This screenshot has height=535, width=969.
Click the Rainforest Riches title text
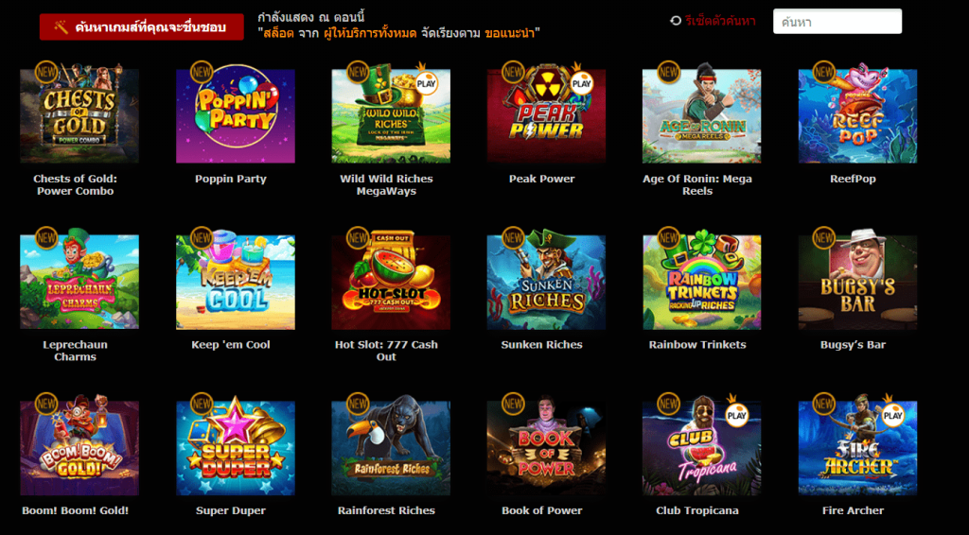coord(386,510)
